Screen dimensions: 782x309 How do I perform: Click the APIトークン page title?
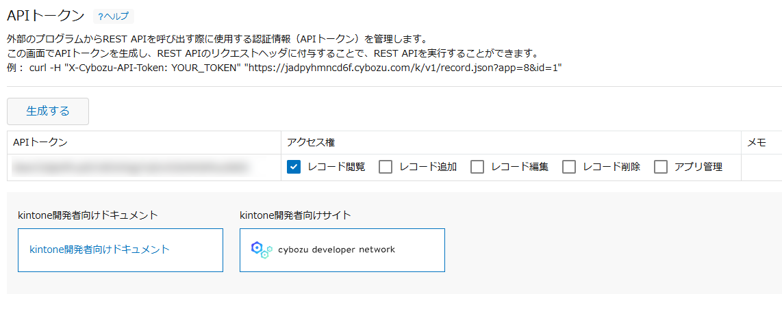point(46,16)
